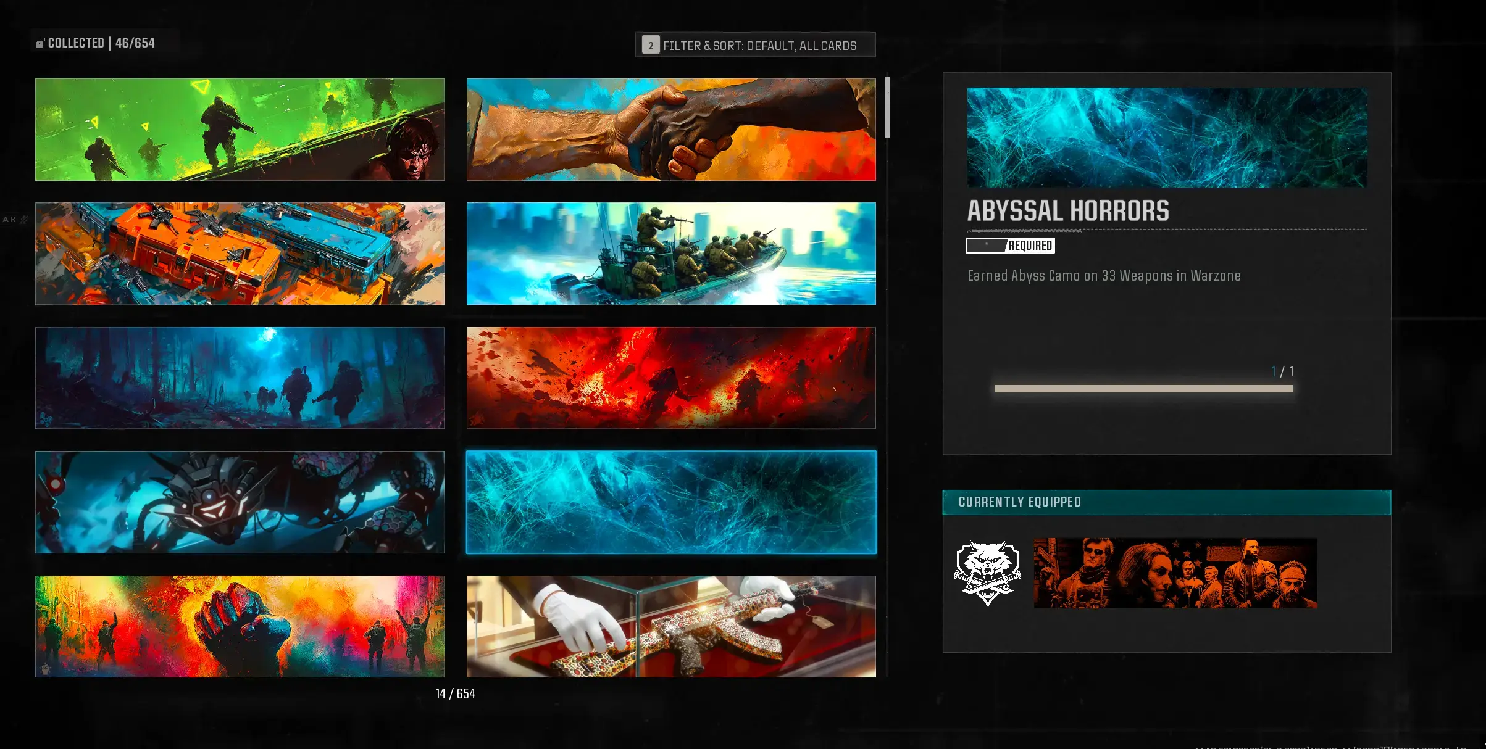
Task: Select the jeweled rifle display case card
Action: coord(671,626)
